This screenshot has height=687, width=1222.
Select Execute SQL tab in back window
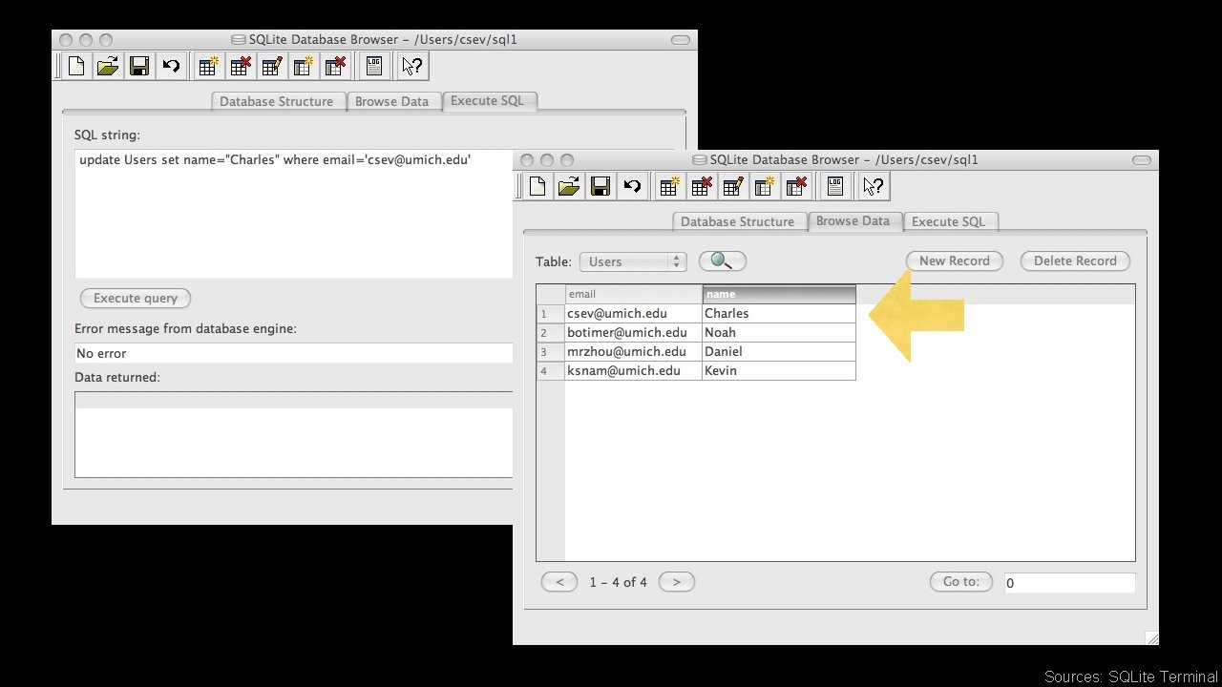pos(488,100)
